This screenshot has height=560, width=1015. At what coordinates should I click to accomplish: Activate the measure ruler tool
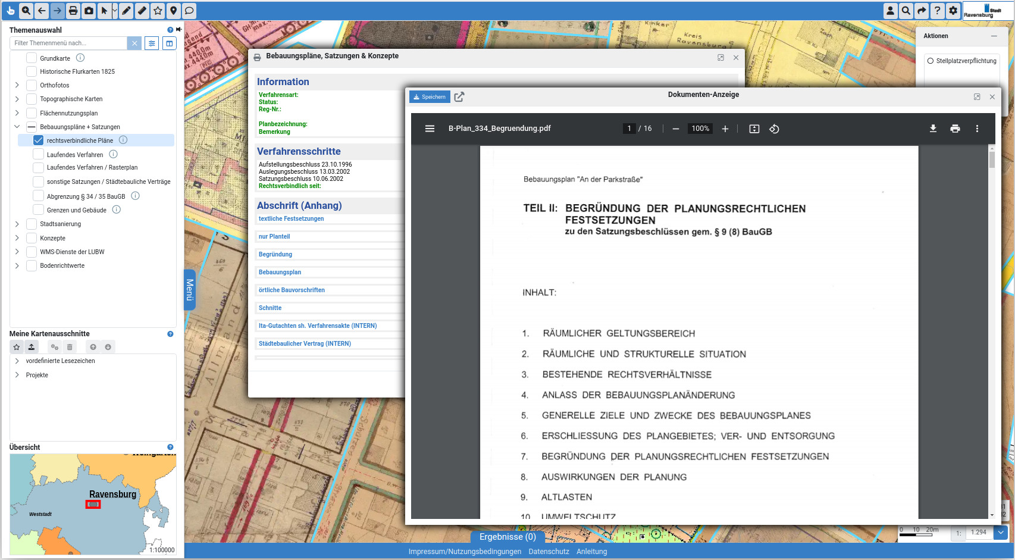[142, 11]
